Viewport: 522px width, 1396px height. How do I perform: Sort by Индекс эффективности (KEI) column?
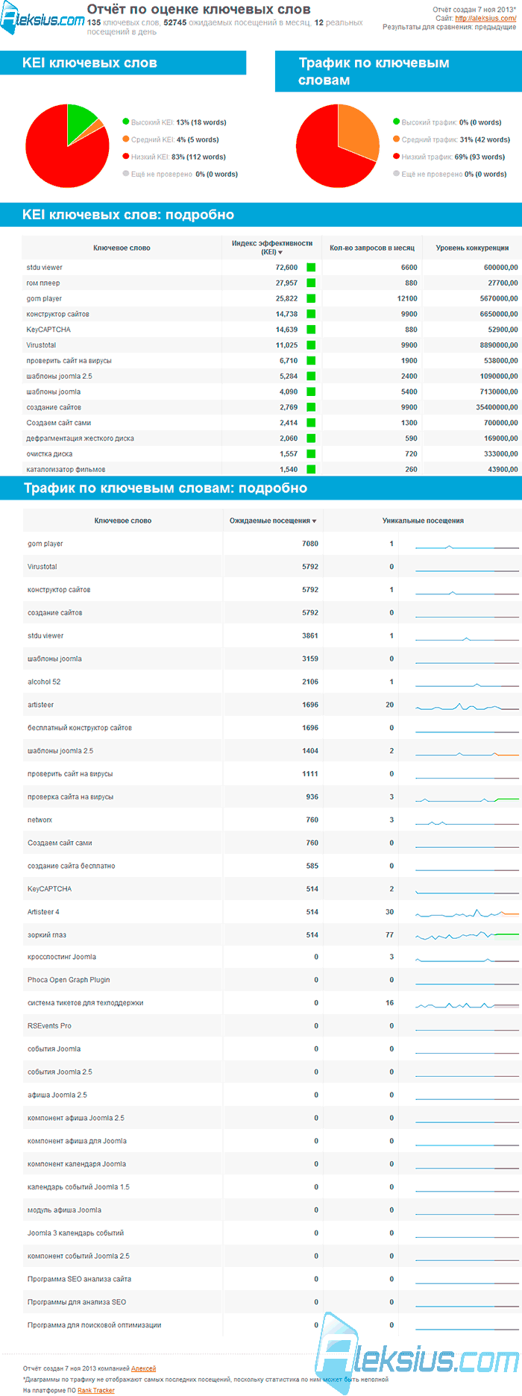pyautogui.click(x=272, y=248)
